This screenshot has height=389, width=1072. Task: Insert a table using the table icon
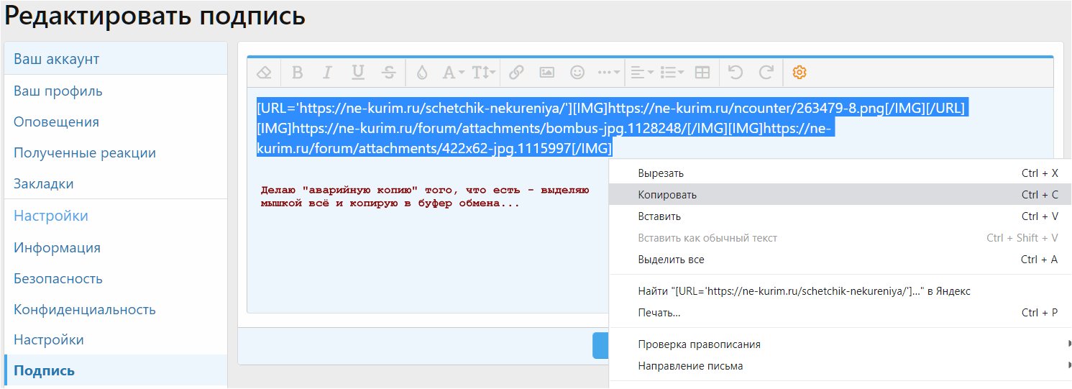coord(702,73)
